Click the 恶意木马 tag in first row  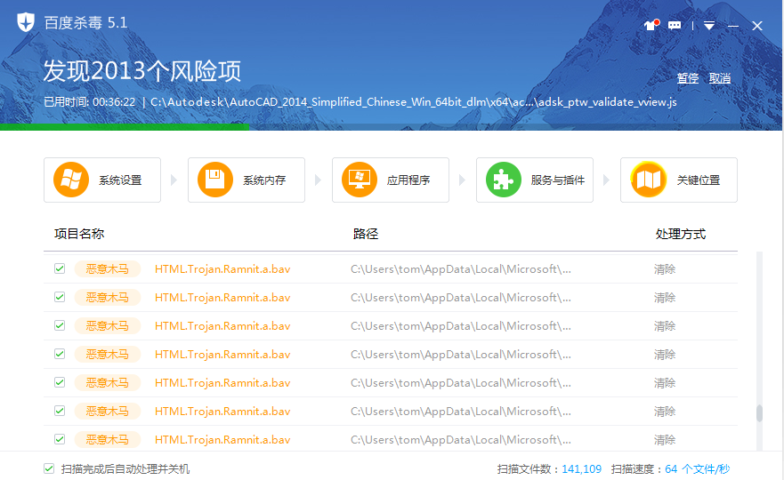point(108,268)
